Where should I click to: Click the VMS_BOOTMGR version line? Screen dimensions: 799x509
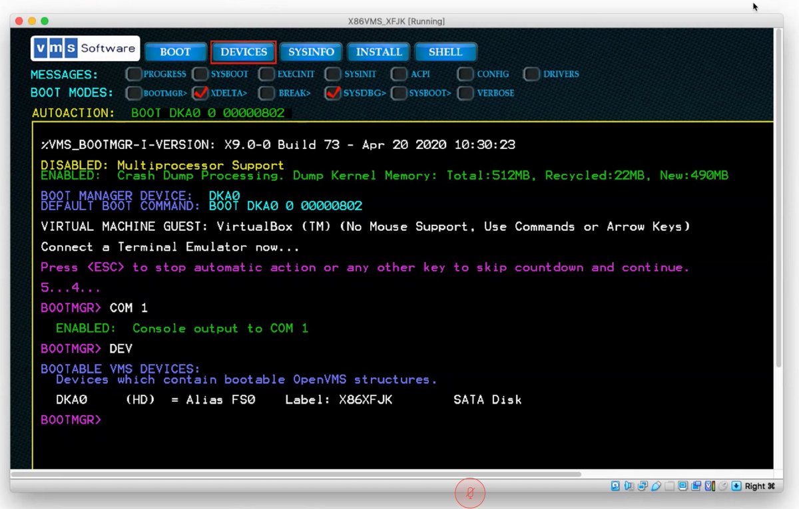click(278, 144)
